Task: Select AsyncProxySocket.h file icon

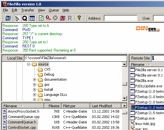Action: [x=5, y=111]
